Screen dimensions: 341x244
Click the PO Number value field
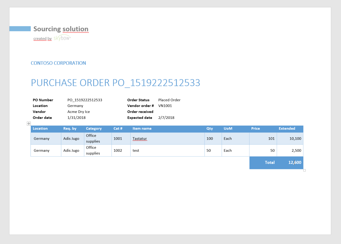(85, 100)
